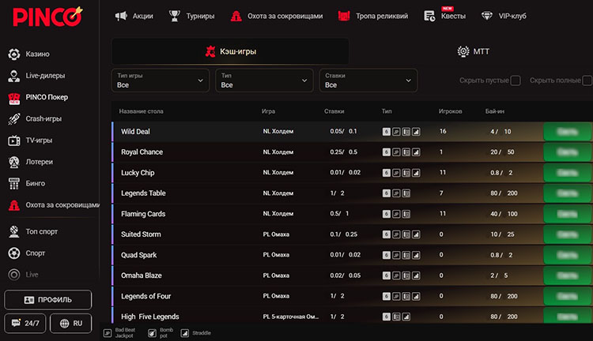Screen dimensions: 593x341
Task: Expand the Тип игры dropdown
Action: (x=161, y=81)
